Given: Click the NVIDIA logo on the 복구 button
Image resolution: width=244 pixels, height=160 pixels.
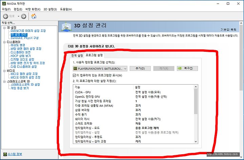Looking at the screenshot, I should coord(180,68).
